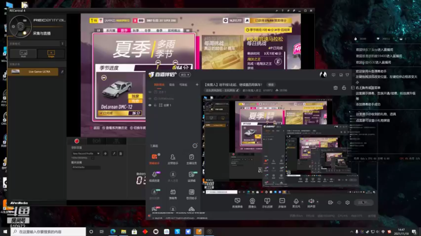This screenshot has width=421, height=236.
Task: Launch Microsoft Edge from the taskbar
Action: tap(113, 231)
